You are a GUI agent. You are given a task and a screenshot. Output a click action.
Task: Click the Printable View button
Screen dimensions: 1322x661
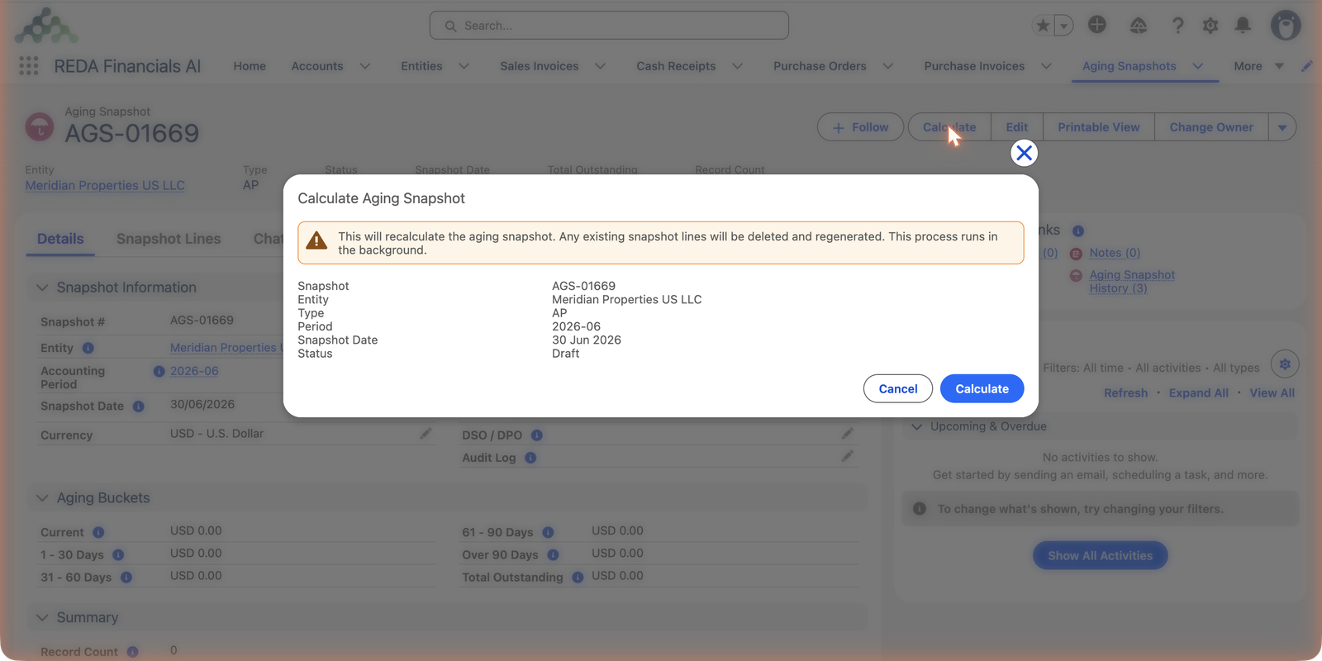1098,127
